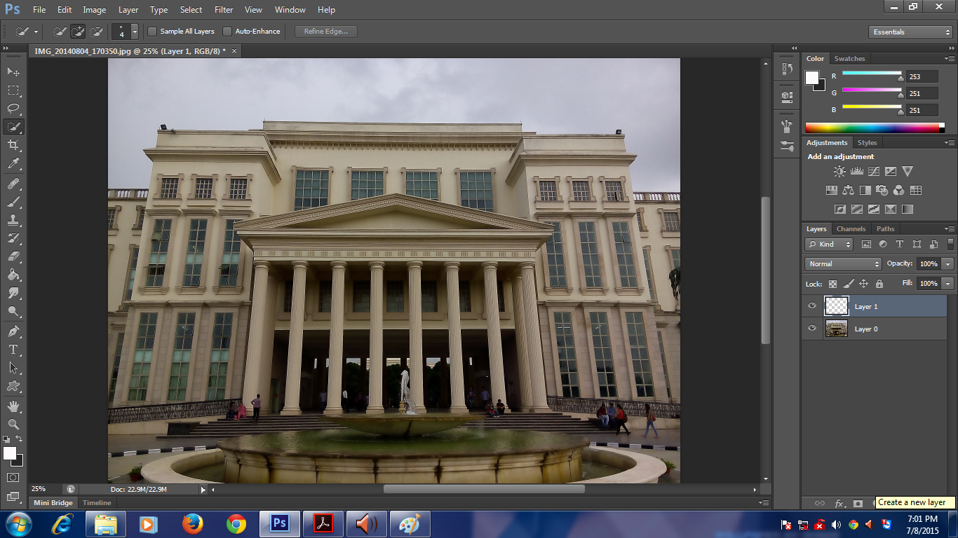Select the Lasso tool
The width and height of the screenshot is (958, 538).
(x=13, y=109)
